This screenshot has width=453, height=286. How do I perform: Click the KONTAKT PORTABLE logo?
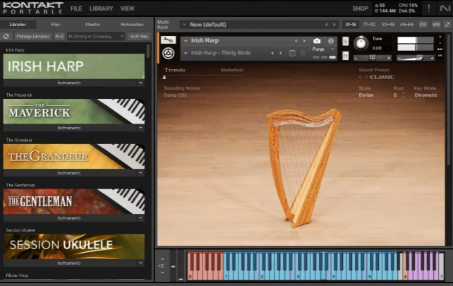[33, 8]
